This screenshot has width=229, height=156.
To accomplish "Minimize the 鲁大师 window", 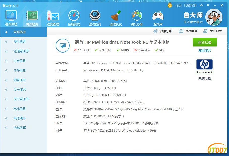I will click(215, 5).
